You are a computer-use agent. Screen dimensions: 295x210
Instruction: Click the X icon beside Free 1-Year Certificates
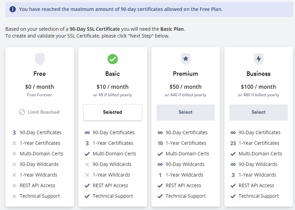pos(14,143)
